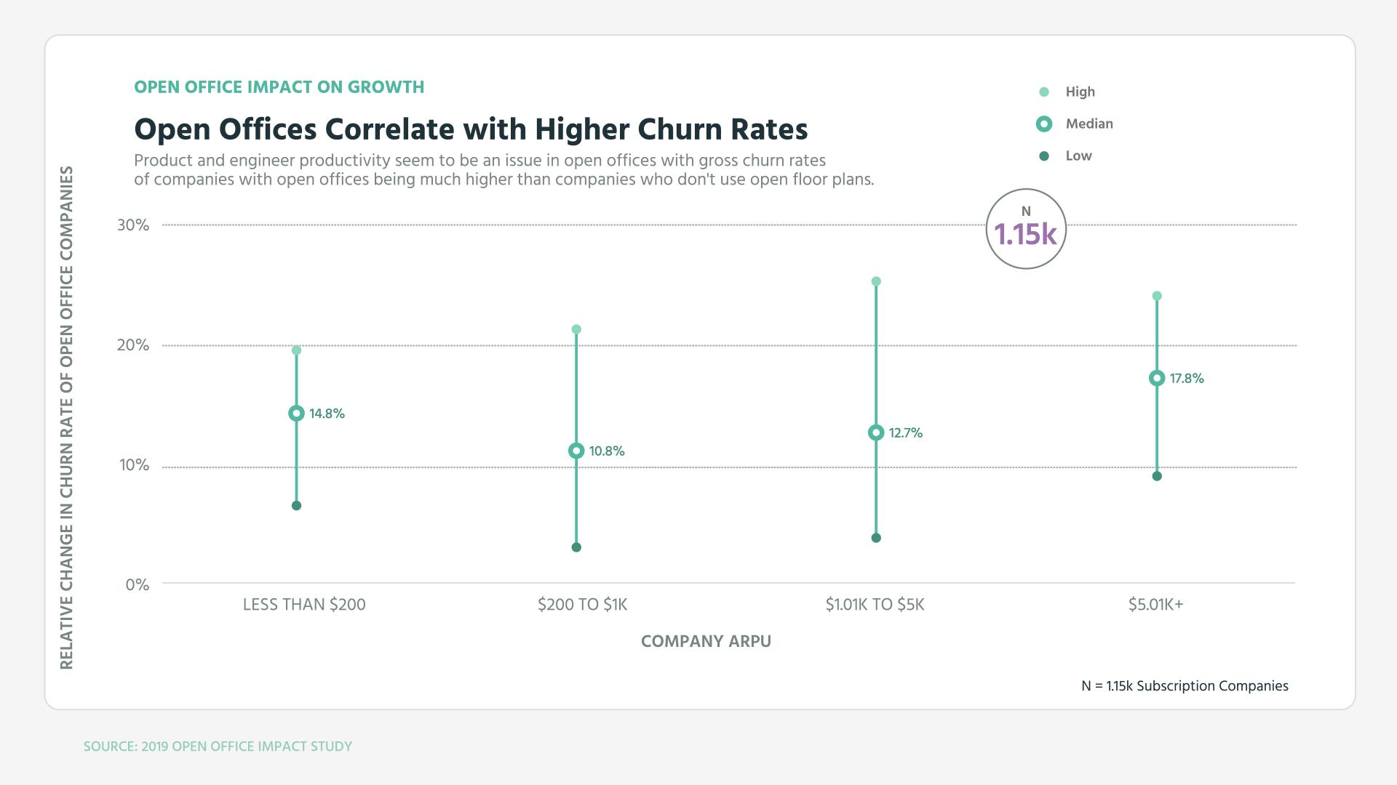Select the high point for $1.01K to $5K
1397x785 pixels.
tap(876, 281)
